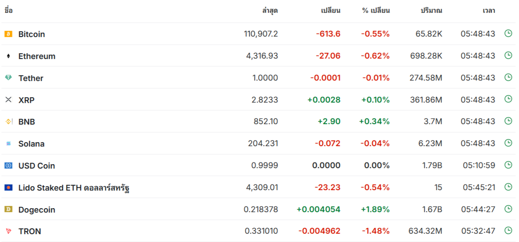Click the blue USD Coin icon
This screenshot has height=242, width=519.
coord(8,165)
